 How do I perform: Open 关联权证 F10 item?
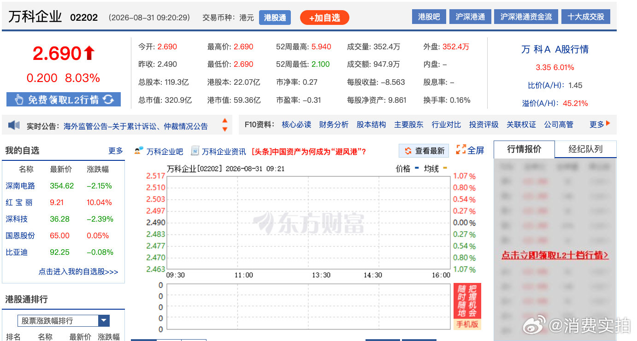(521, 124)
